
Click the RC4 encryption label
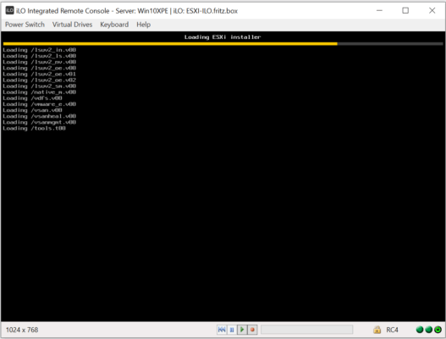pyautogui.click(x=392, y=330)
